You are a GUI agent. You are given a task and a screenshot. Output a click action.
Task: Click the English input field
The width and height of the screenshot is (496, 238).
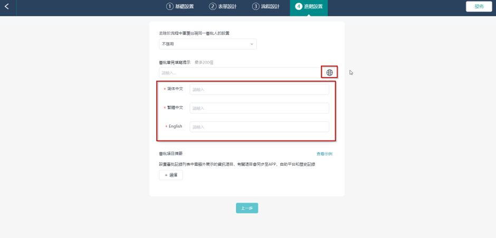tap(259, 127)
